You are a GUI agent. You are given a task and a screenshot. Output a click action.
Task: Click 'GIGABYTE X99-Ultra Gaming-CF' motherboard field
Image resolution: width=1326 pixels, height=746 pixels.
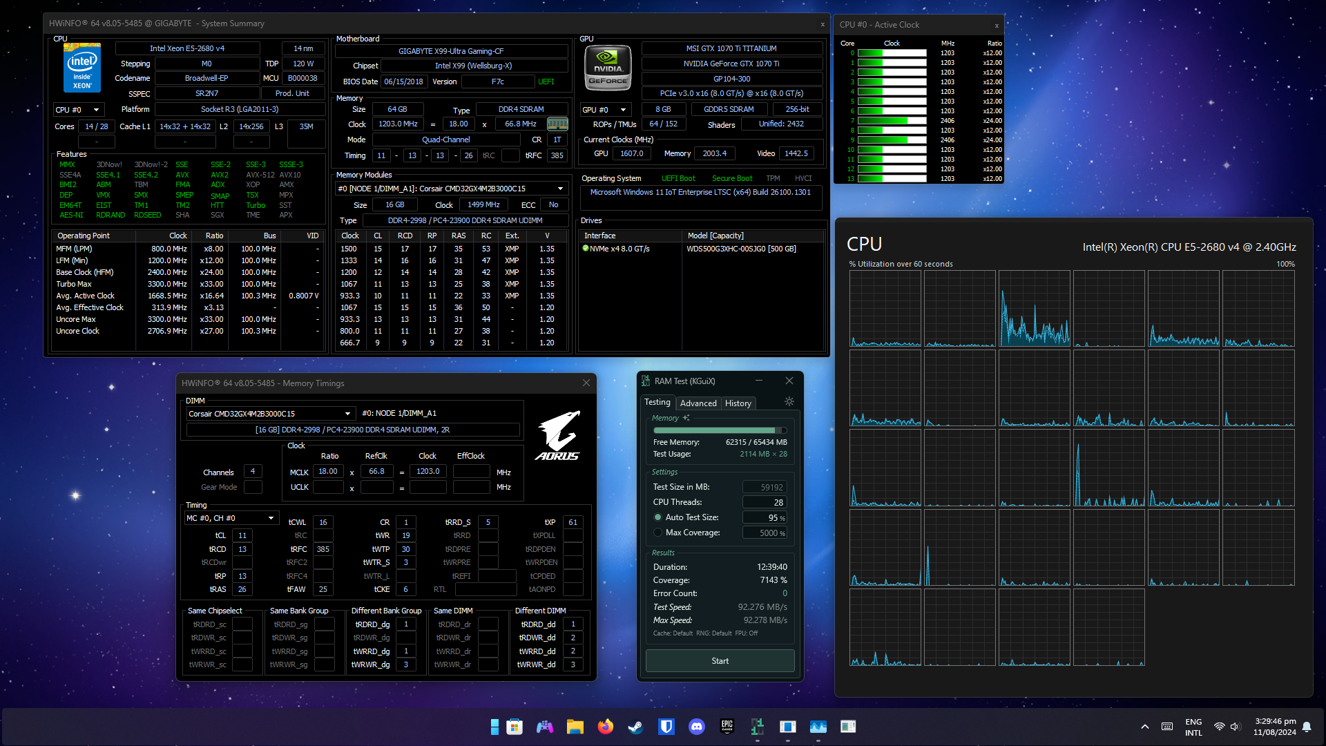[451, 51]
